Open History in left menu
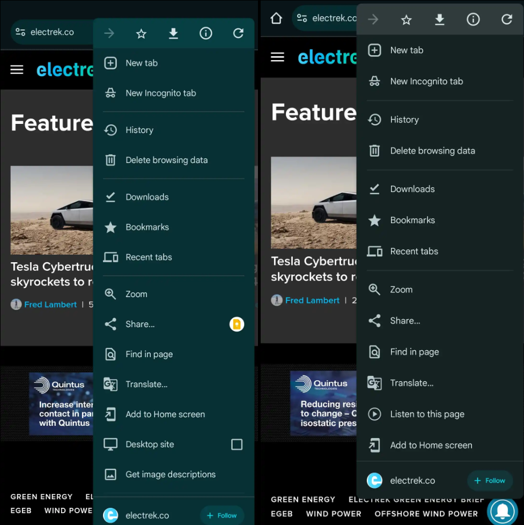Viewport: 524px width, 525px height. (174, 130)
